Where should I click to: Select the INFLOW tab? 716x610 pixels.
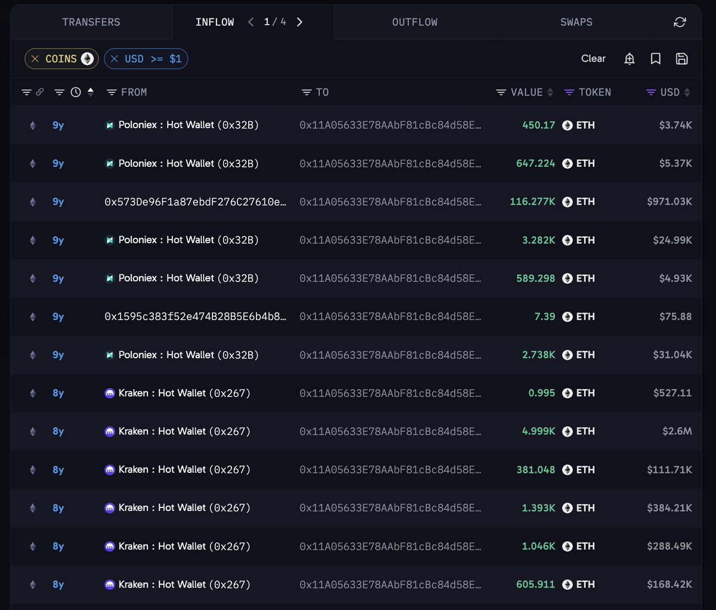pyautogui.click(x=215, y=22)
